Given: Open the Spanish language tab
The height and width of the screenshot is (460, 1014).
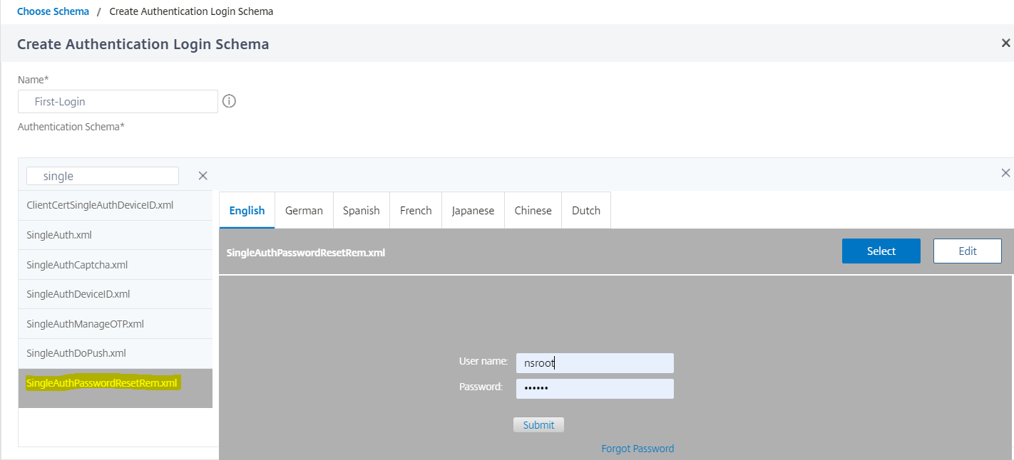Looking at the screenshot, I should (x=361, y=210).
